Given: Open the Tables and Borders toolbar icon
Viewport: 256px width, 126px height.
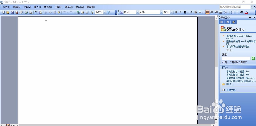Looking at the screenshot, I should 83,12.
